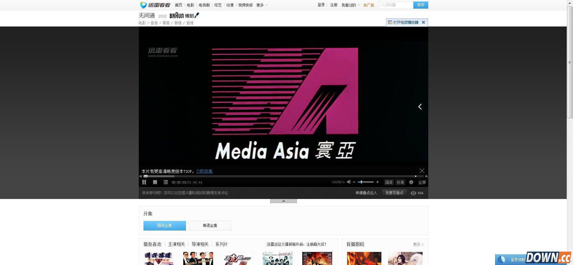573x265 pixels.
Task: Open the 迅雷看看 logo home
Action: 155,5
